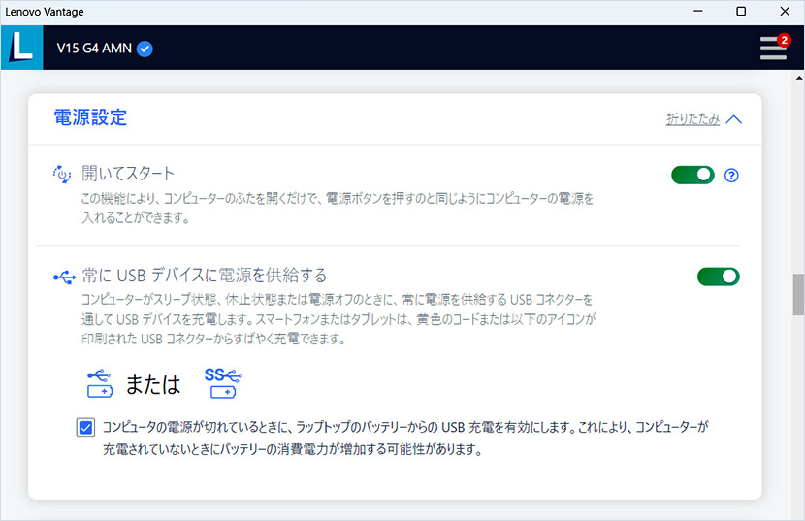This screenshot has height=521, width=805.
Task: Click the Lenovo Vantage L logo
Action: point(20,48)
